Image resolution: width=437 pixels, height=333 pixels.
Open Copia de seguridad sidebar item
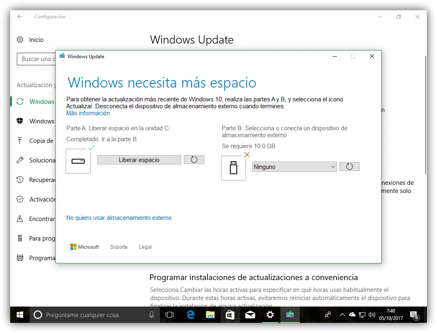[x=33, y=140]
